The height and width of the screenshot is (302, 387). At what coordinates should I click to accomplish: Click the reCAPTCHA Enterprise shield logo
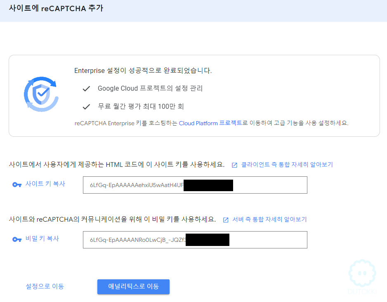point(41,94)
